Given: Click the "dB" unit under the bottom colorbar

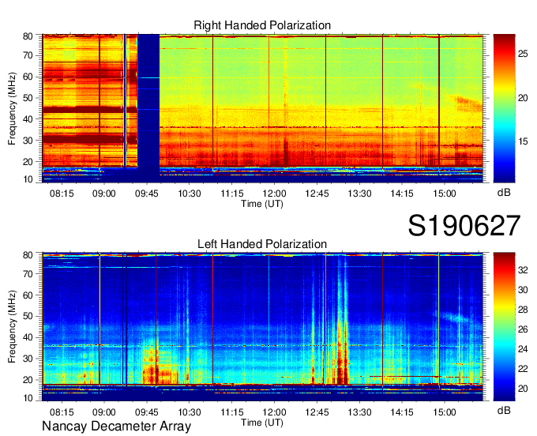Looking at the screenshot, I should [x=504, y=411].
